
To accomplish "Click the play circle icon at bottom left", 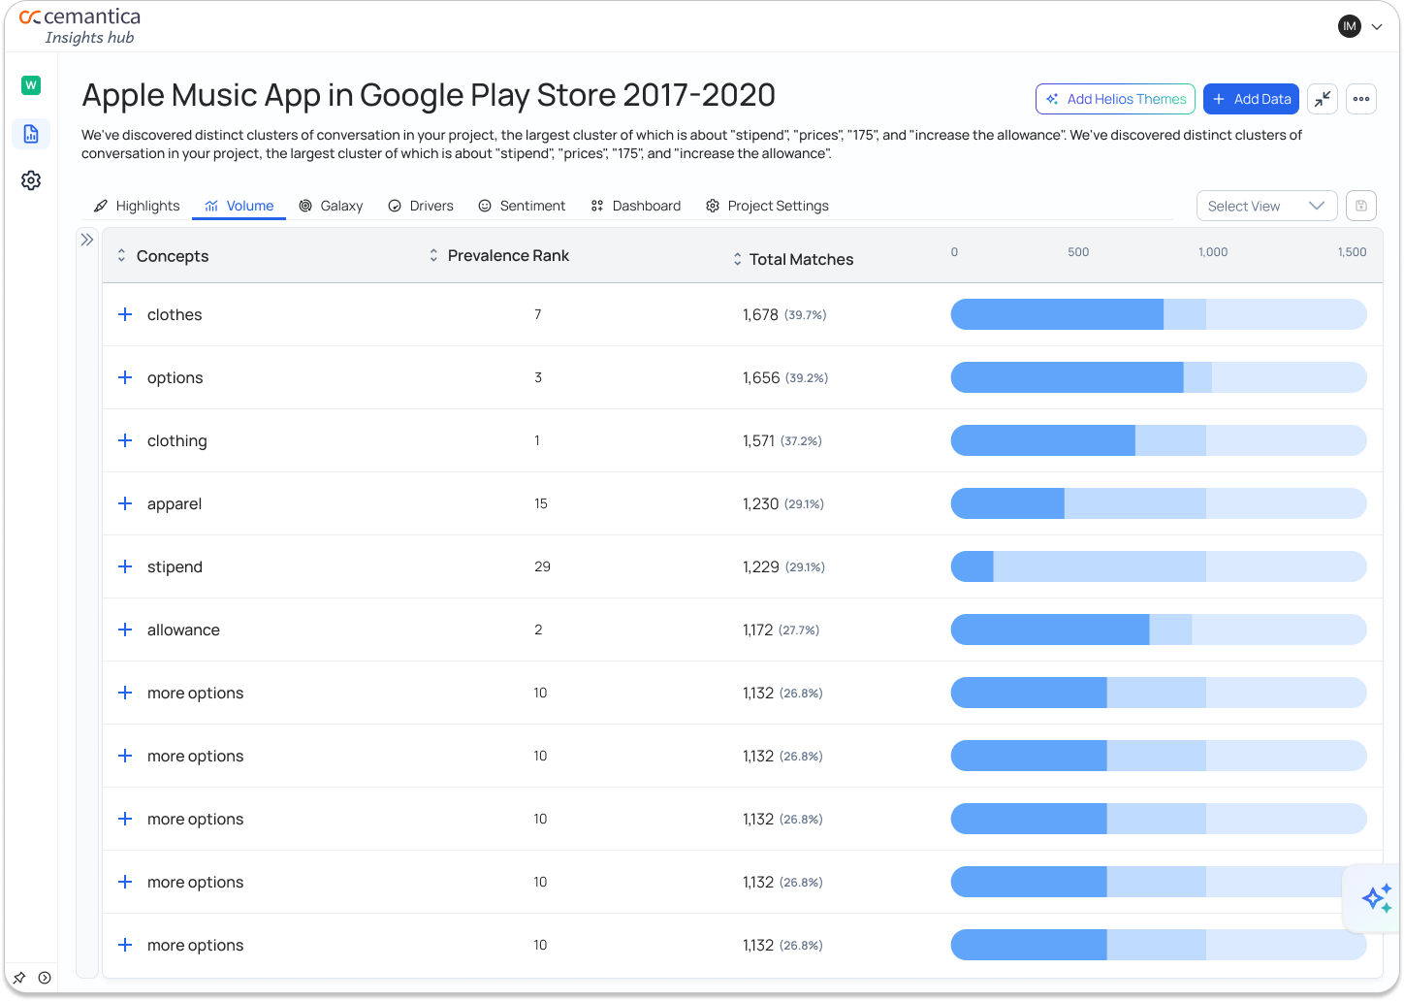I will 45,978.
